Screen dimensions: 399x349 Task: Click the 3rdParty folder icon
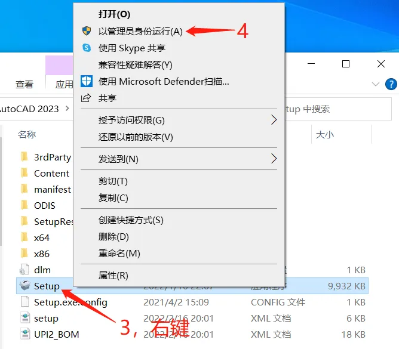(x=24, y=157)
